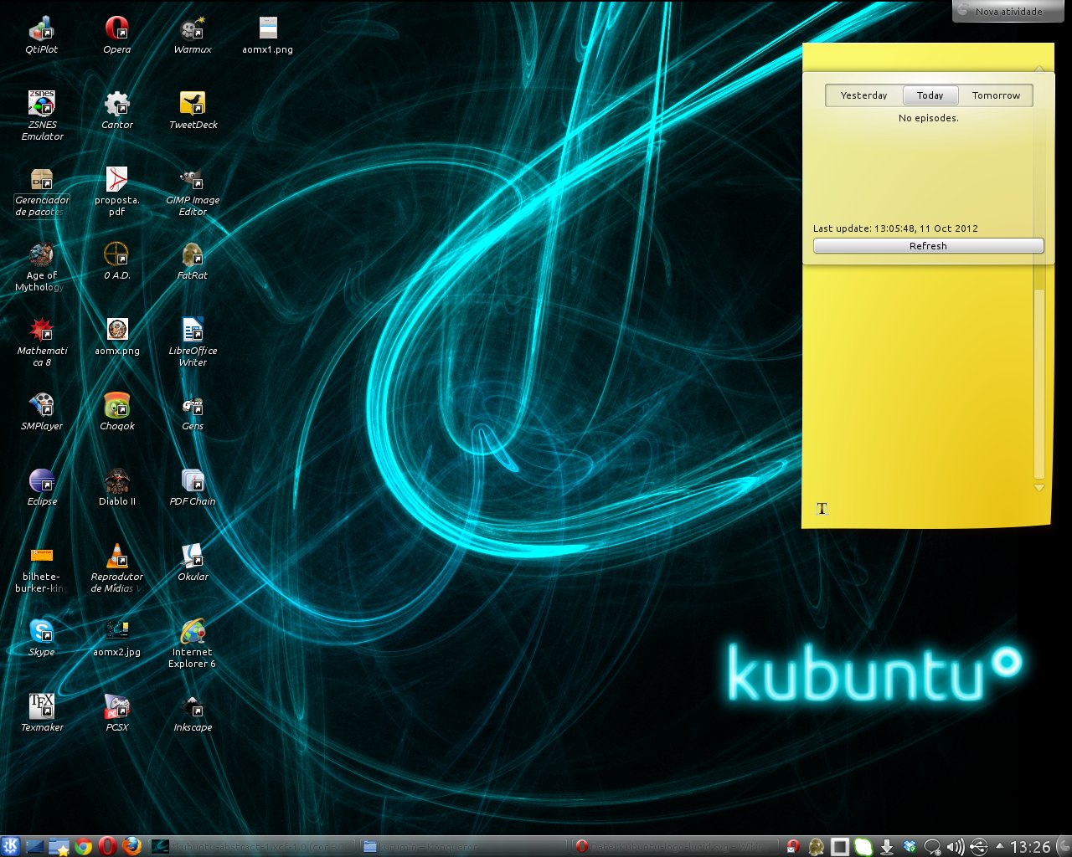Switch to the kurumin Konqueror window

[x=463, y=846]
